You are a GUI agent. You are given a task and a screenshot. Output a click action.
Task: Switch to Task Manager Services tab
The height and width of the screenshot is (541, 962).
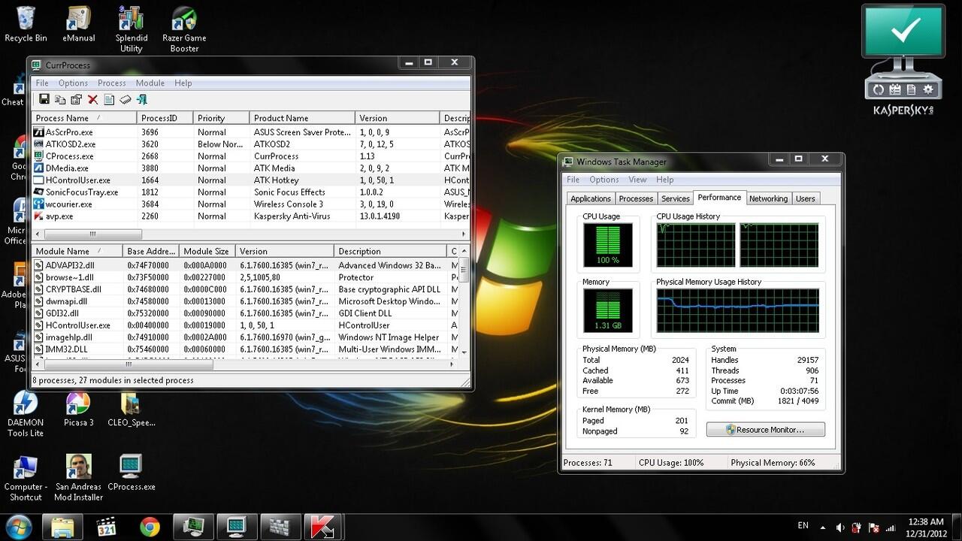pyautogui.click(x=675, y=198)
